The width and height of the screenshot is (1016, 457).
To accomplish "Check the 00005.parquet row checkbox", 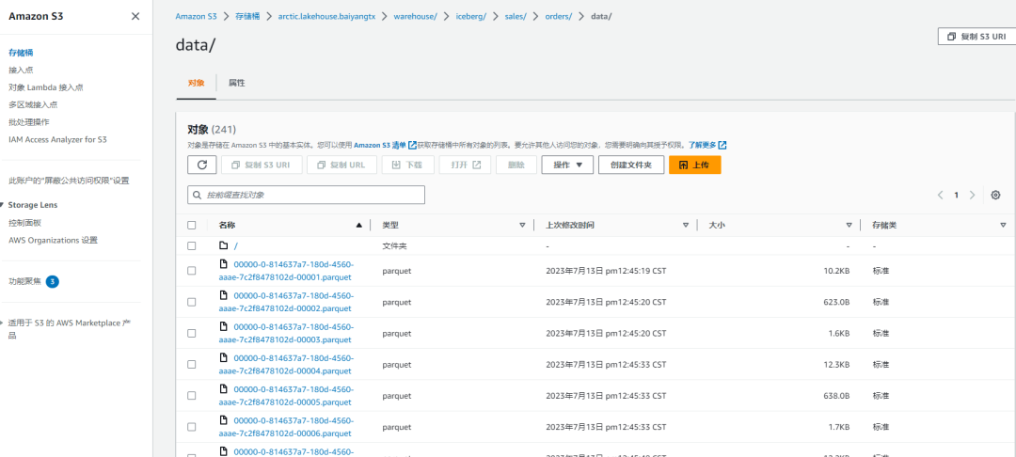I will coord(191,396).
